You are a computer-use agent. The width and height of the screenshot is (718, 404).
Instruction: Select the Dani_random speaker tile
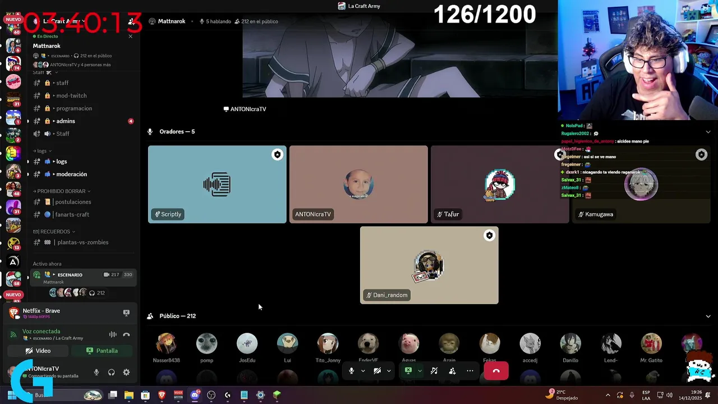point(429,265)
